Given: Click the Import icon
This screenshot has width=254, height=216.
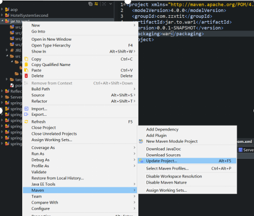Looking at the screenshot, I should click(26, 109).
